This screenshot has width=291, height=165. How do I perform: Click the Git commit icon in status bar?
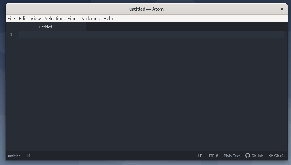(x=271, y=156)
